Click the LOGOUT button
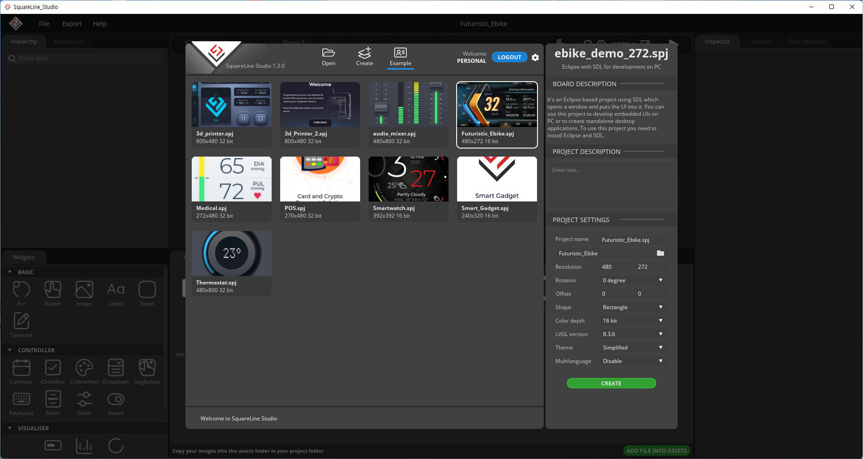This screenshot has width=863, height=459. 509,57
